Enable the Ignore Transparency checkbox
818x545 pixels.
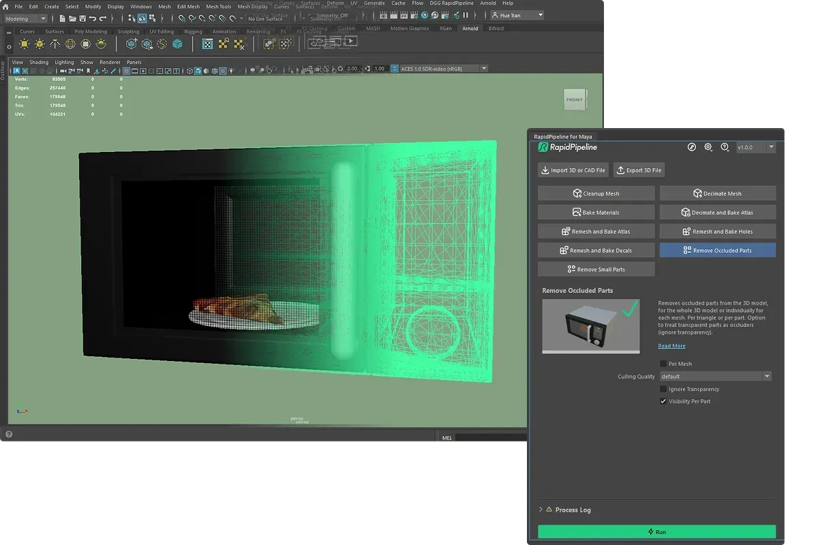(x=663, y=389)
